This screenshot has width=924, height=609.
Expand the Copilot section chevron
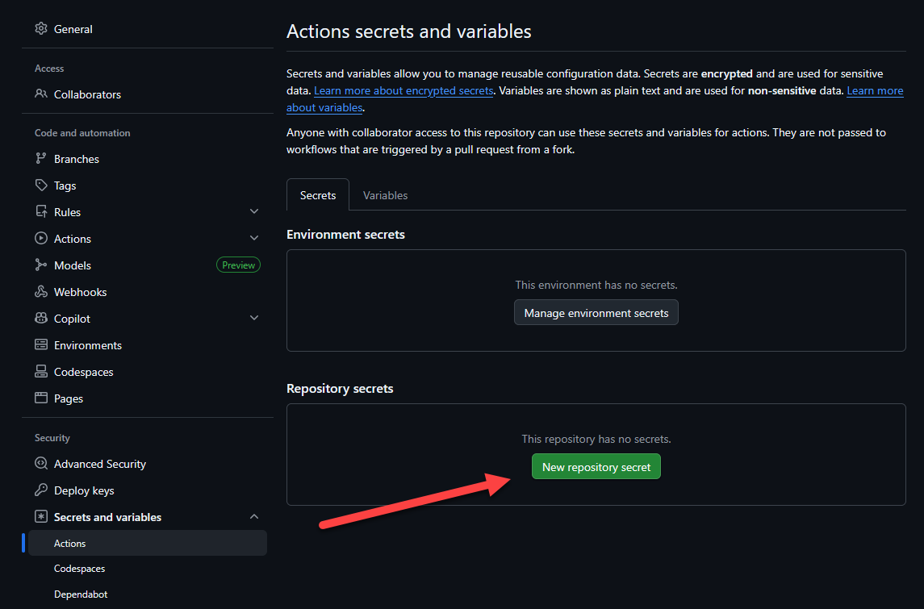pyautogui.click(x=254, y=319)
